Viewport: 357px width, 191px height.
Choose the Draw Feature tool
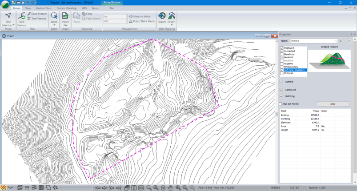(x=37, y=14)
